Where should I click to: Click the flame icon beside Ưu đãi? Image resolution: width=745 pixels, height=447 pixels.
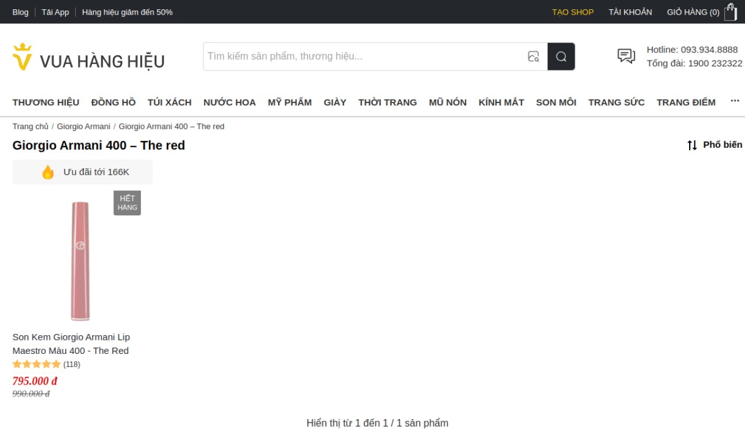click(48, 172)
